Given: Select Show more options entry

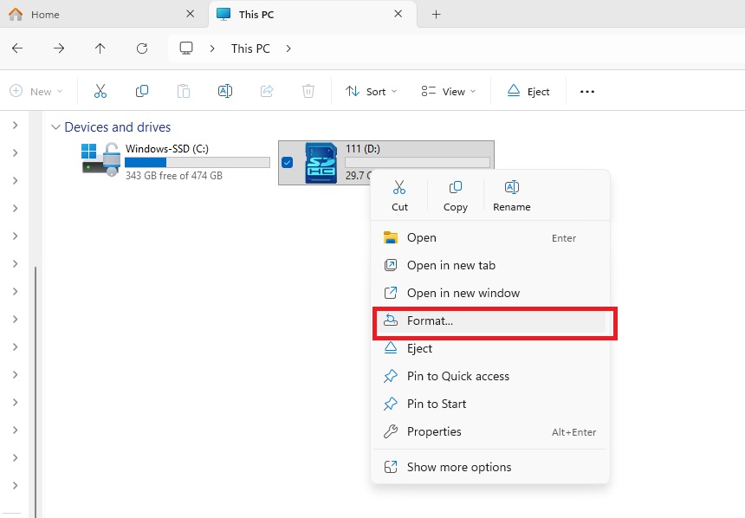Looking at the screenshot, I should click(459, 467).
